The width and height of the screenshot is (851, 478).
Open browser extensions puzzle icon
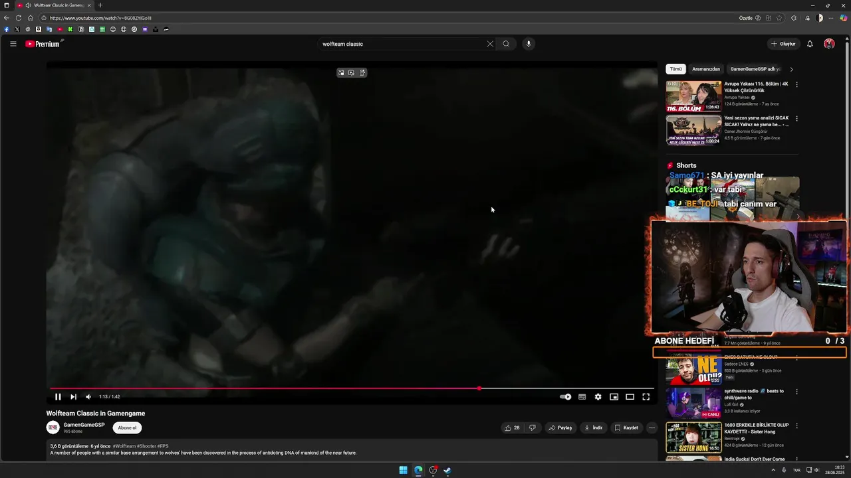(x=794, y=18)
